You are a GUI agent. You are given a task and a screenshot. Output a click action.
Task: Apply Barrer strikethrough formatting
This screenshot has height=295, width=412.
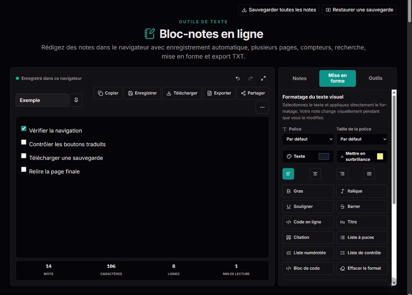(362, 206)
